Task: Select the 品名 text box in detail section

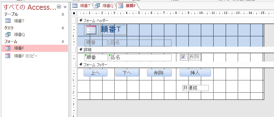Action: tap(140, 58)
